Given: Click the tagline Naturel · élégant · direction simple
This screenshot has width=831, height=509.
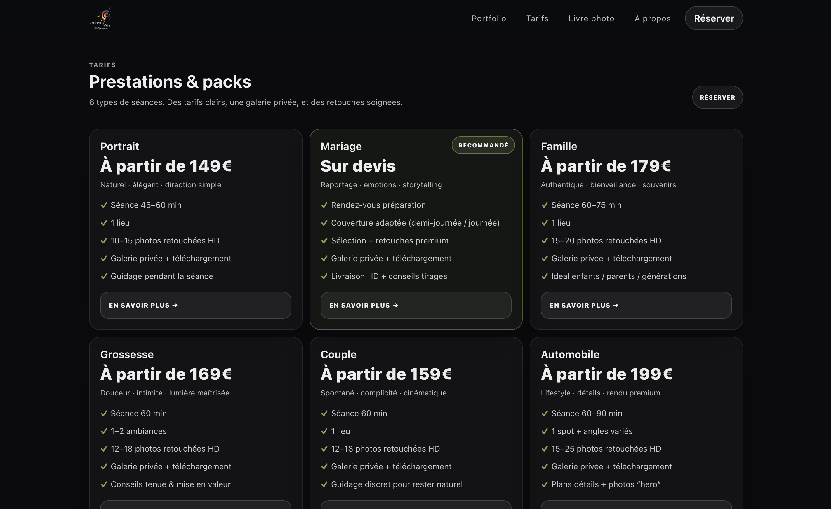Looking at the screenshot, I should (x=161, y=185).
